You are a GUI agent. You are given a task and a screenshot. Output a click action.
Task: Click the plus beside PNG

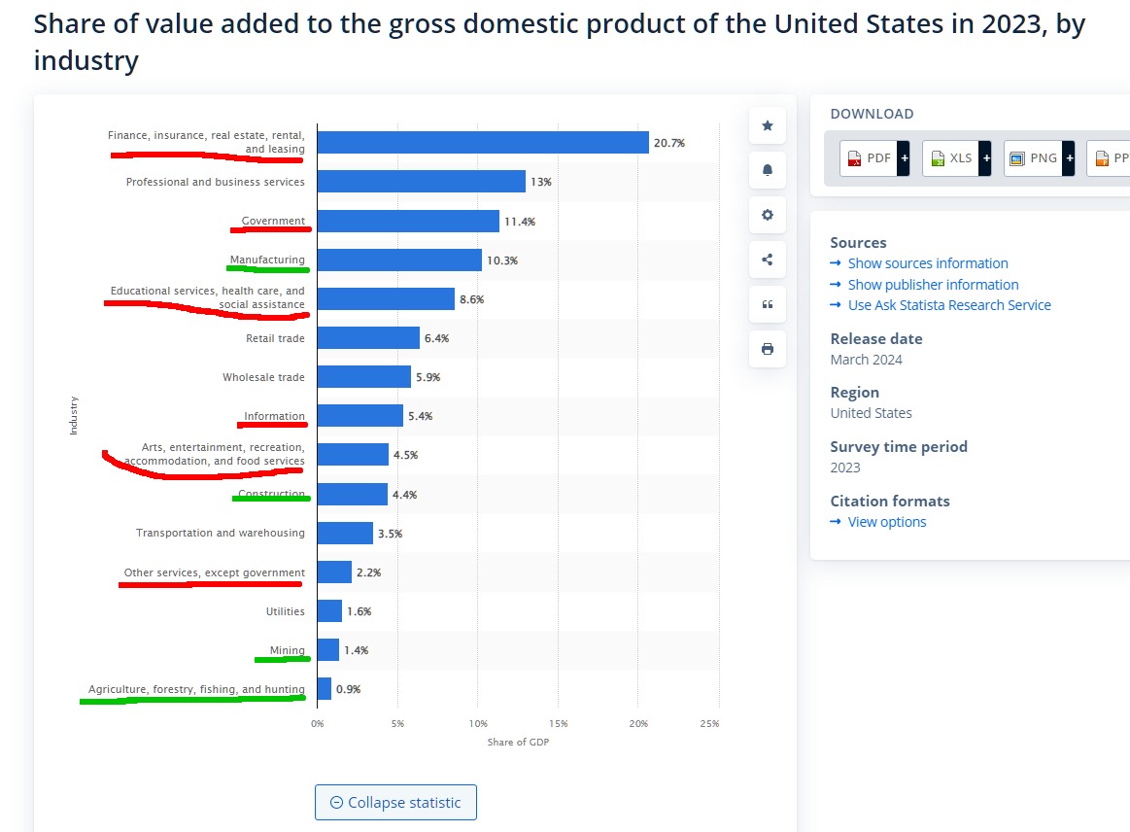click(1069, 157)
